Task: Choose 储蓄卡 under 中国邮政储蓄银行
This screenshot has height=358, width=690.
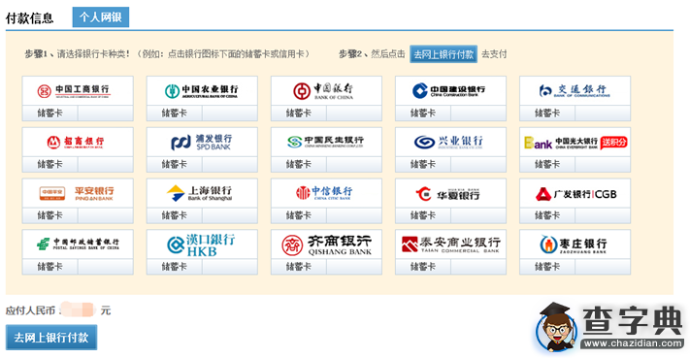Action: tap(50, 266)
